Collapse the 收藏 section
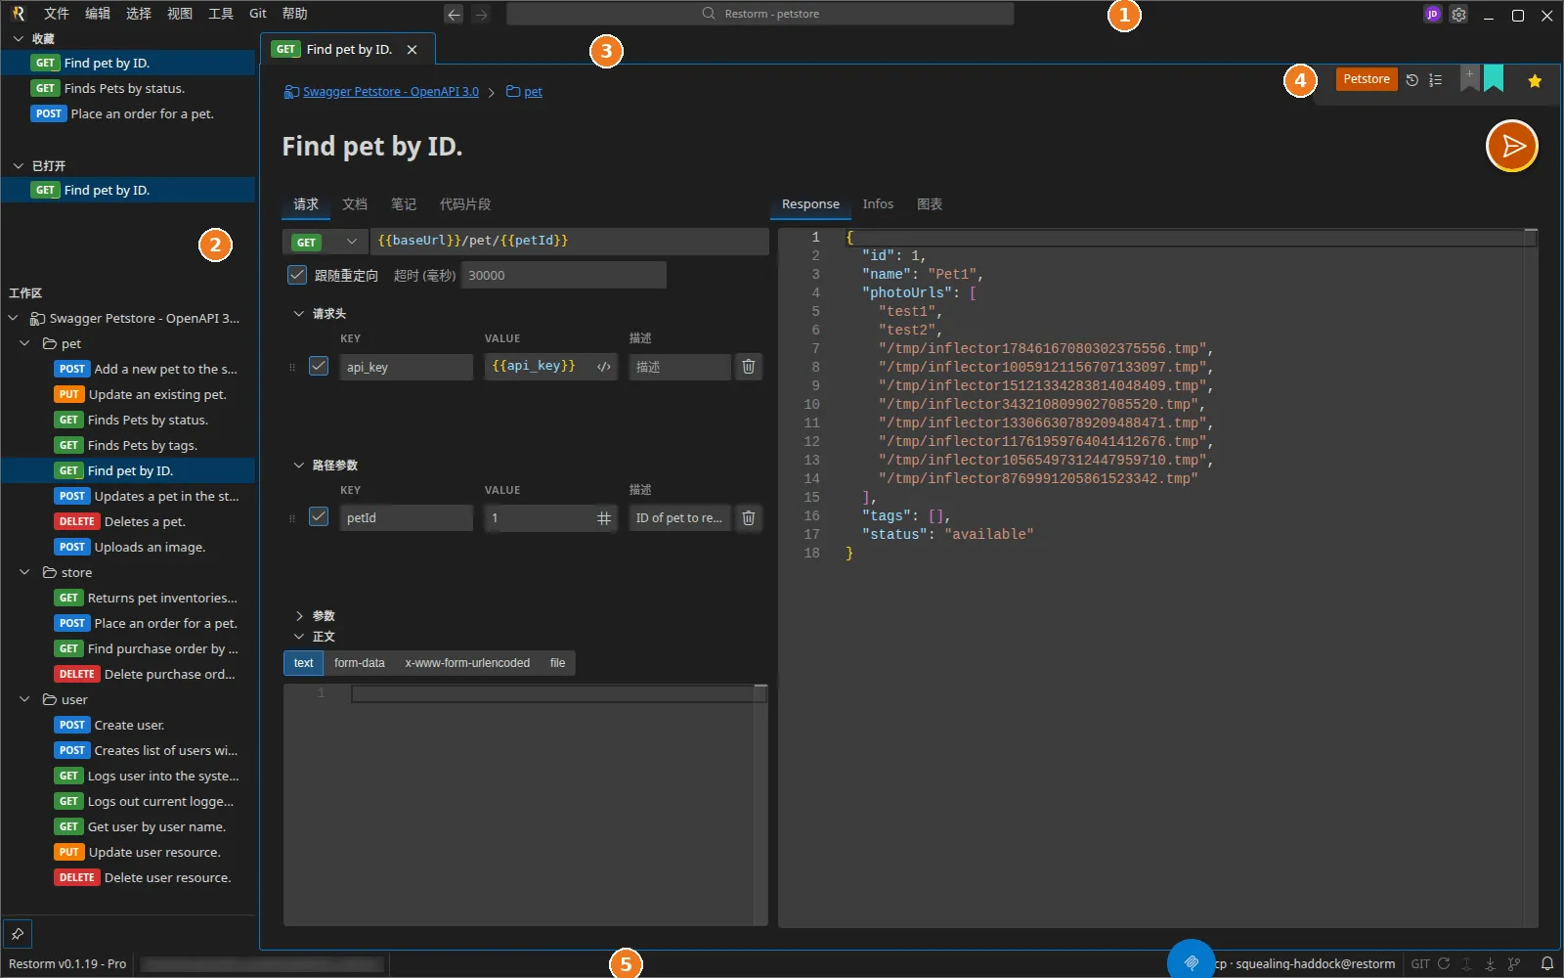Viewport: 1564px width, 978px height. point(18,39)
